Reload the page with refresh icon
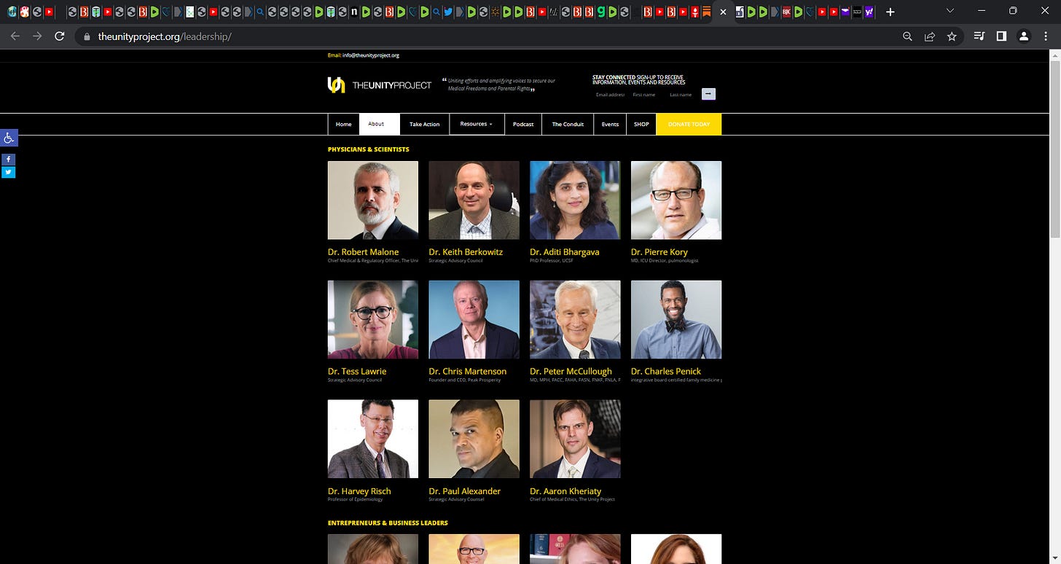The height and width of the screenshot is (564, 1061). point(60,36)
